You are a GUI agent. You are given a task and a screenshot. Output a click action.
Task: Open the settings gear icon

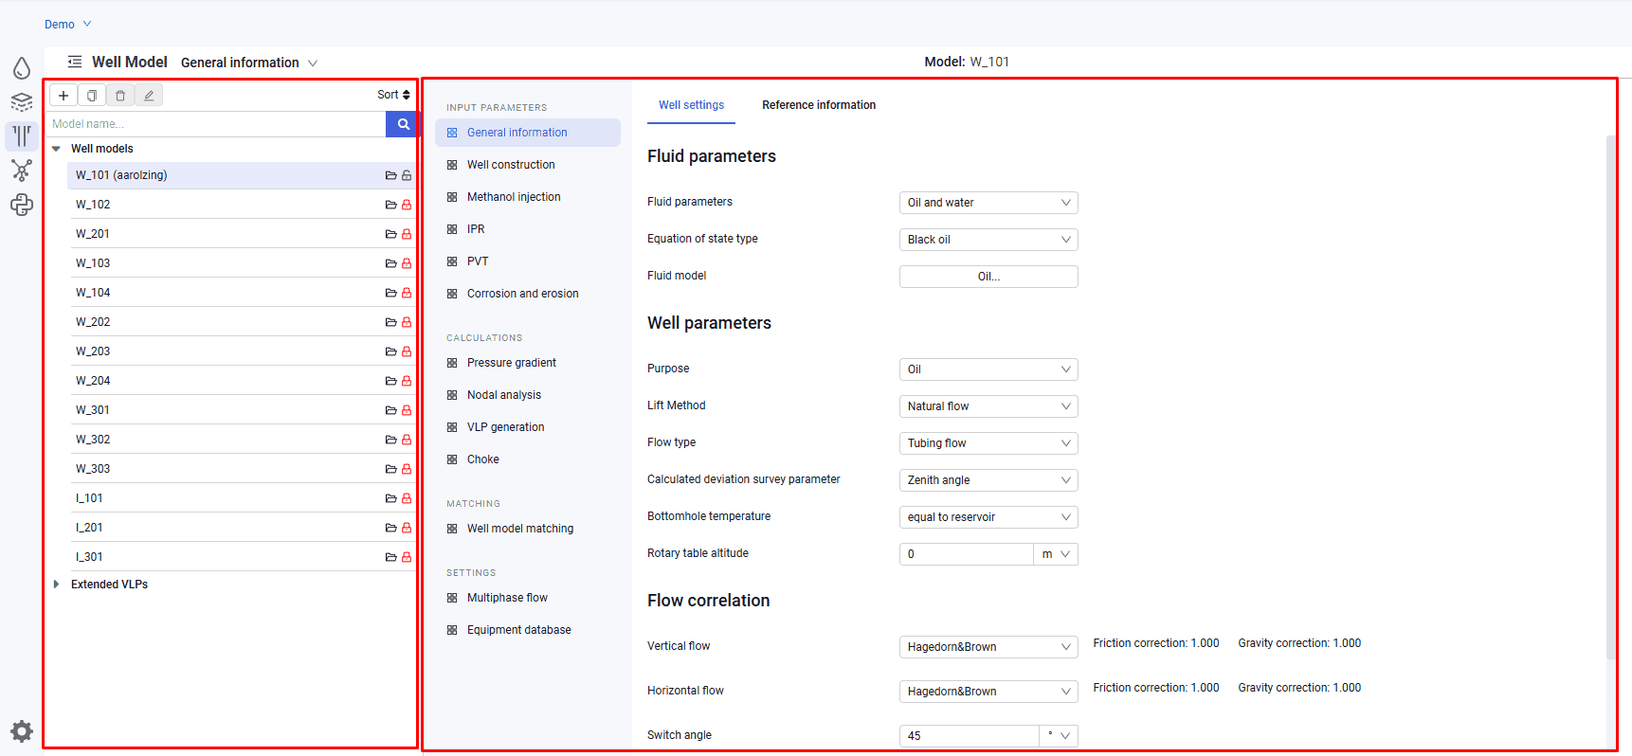tap(22, 730)
